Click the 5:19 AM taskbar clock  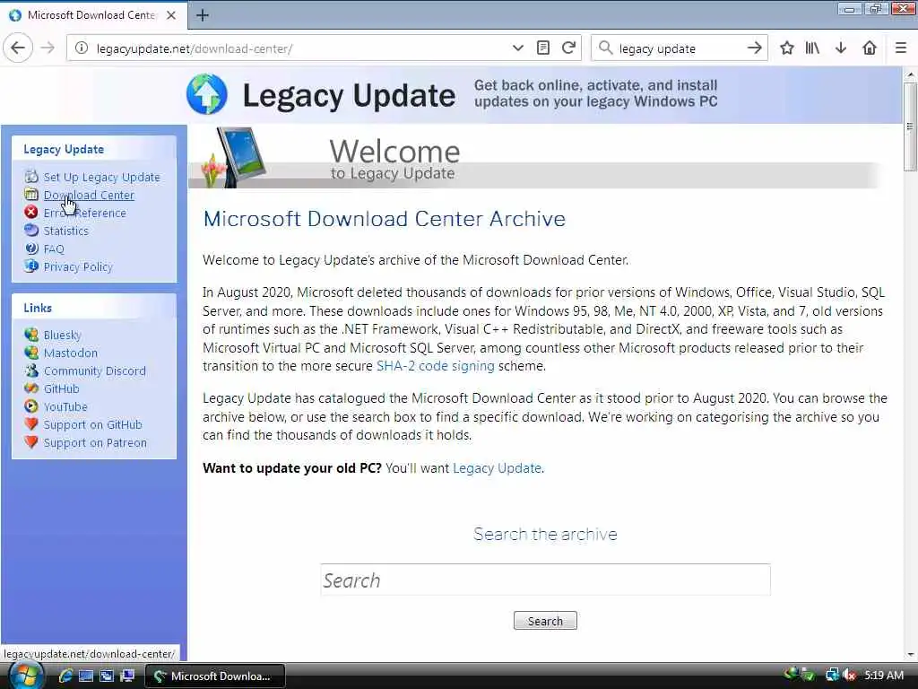click(884, 676)
